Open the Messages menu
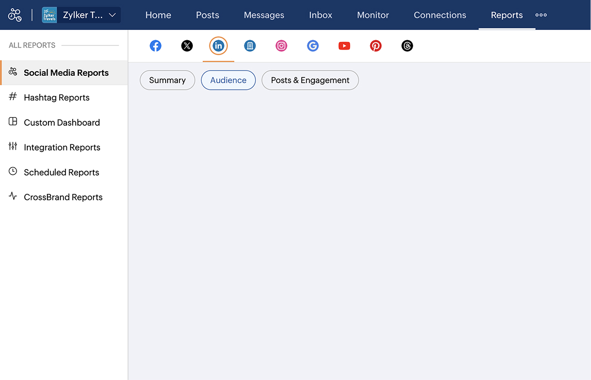 tap(264, 15)
